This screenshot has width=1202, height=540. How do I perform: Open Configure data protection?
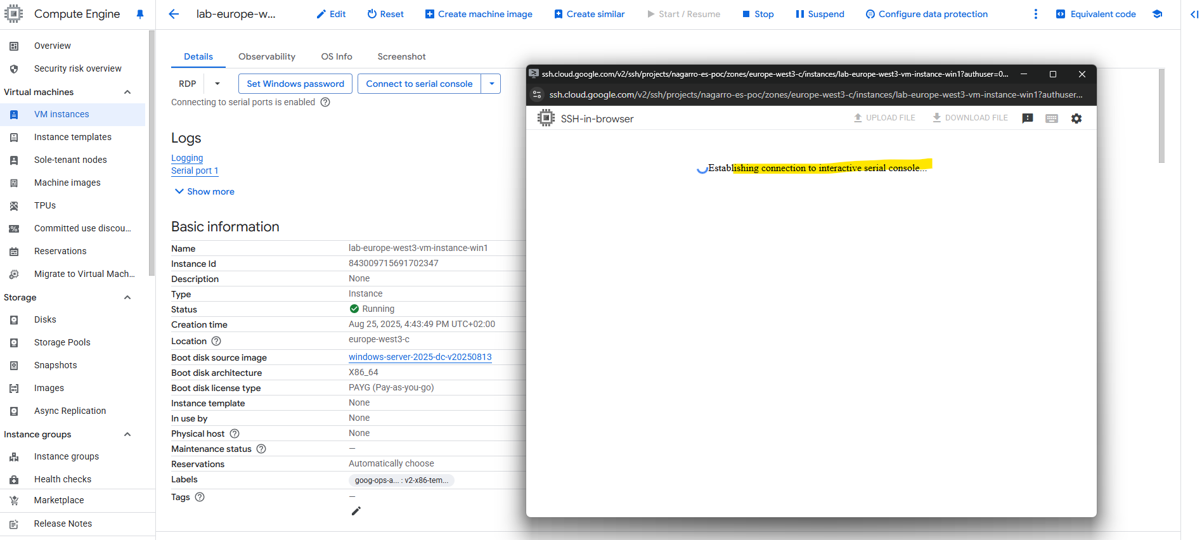[x=926, y=14]
